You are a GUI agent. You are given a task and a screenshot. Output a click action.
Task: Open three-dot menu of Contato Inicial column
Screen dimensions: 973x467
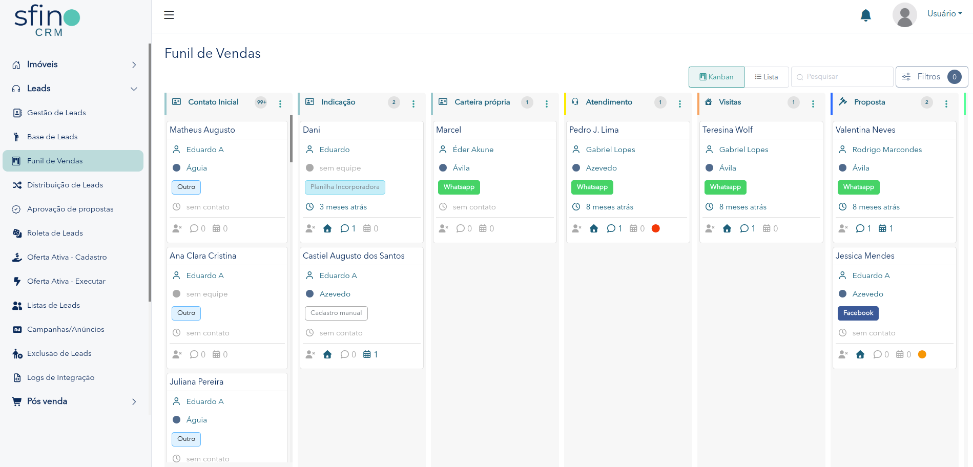click(x=280, y=103)
